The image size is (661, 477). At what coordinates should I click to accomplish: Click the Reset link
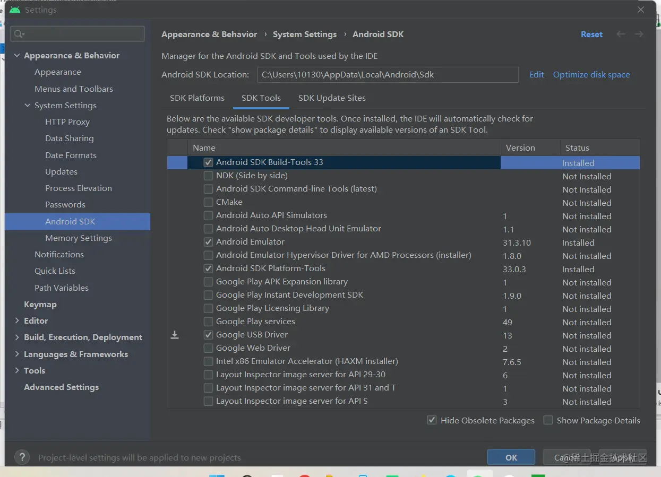coord(591,34)
